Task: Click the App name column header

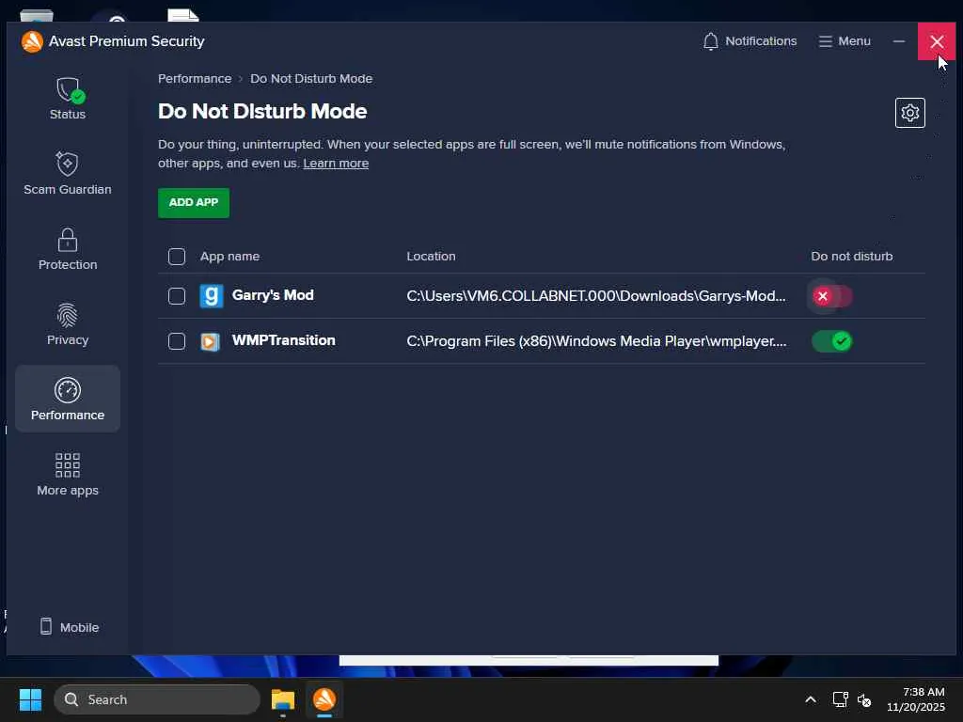Action: click(229, 256)
